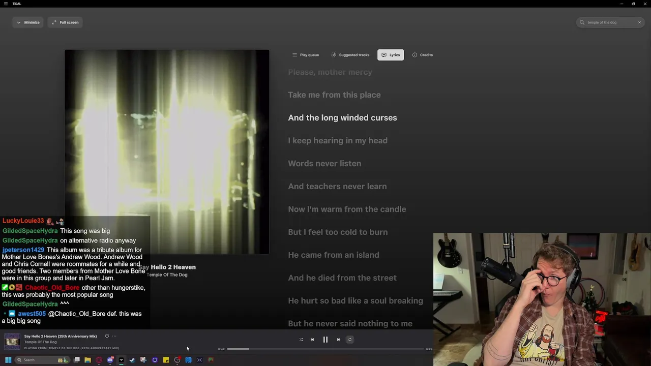The height and width of the screenshot is (366, 651).
Task: Click the search field with temple of the dog
Action: click(x=610, y=22)
